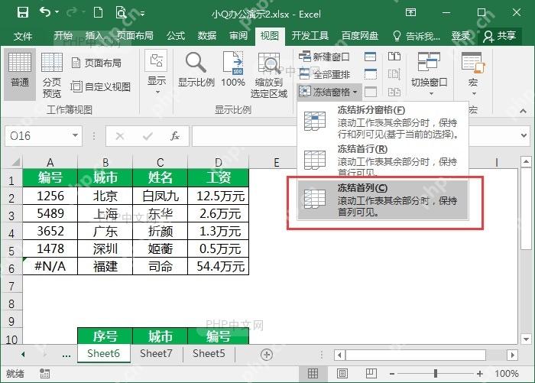
Task: Click View Side by Side icon
Action: [394, 57]
